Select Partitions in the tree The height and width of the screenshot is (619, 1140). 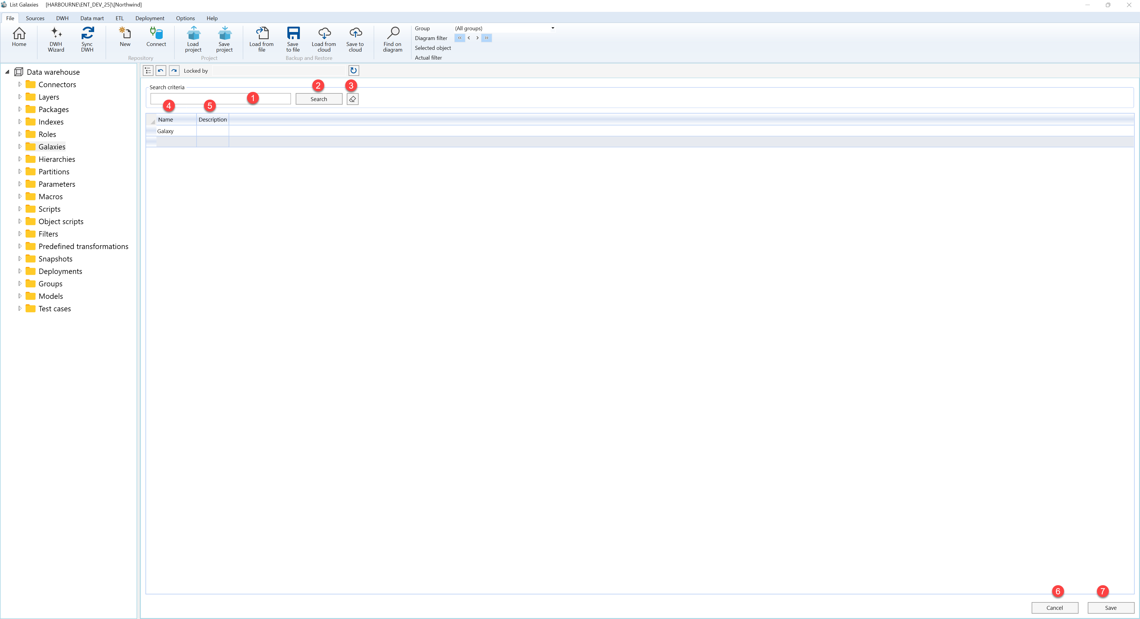pyautogui.click(x=54, y=171)
